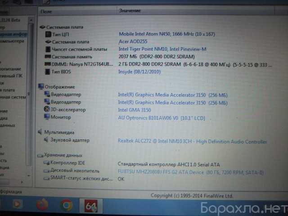Click the sidebar vertical scrollbar thumb
Viewport: 288px width, 216px height.
[29, 94]
